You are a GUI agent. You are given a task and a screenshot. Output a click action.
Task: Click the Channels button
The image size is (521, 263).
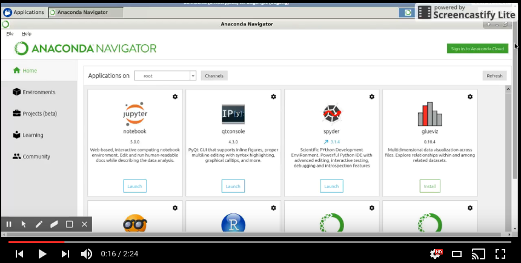(x=214, y=76)
